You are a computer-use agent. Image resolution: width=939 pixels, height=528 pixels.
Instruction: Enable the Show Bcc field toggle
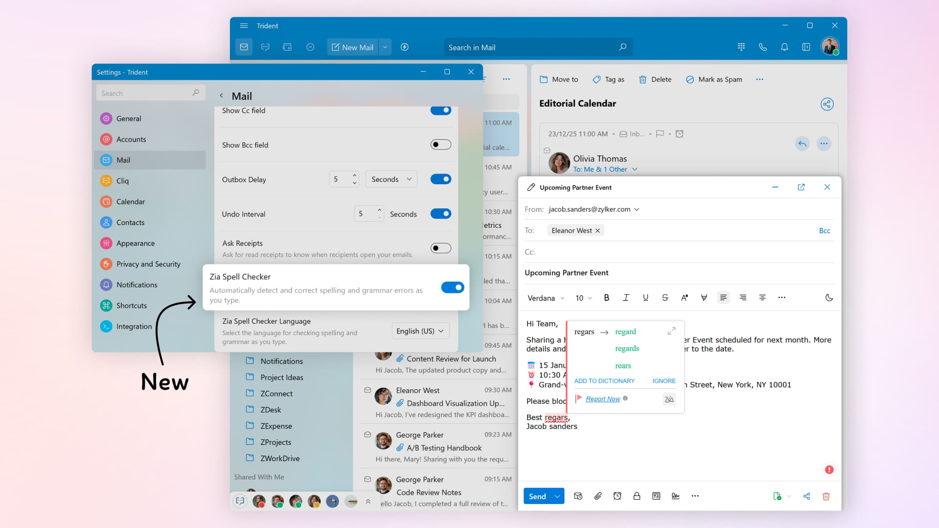tap(441, 145)
